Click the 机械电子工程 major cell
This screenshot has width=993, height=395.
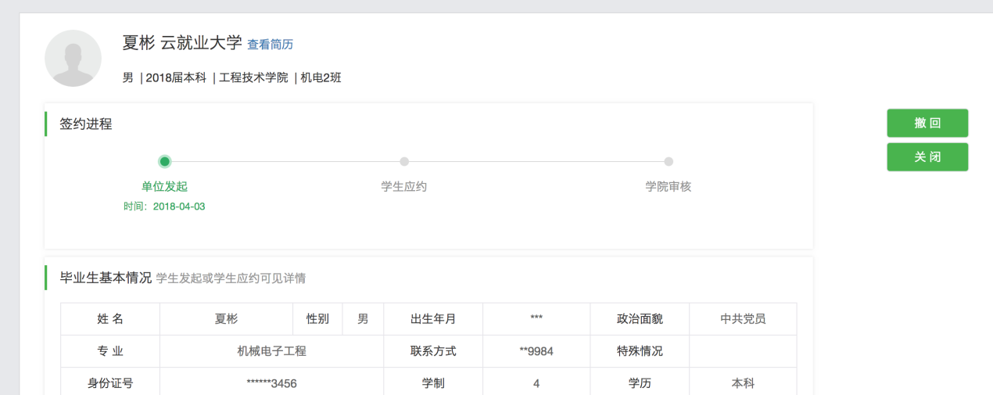pos(271,351)
